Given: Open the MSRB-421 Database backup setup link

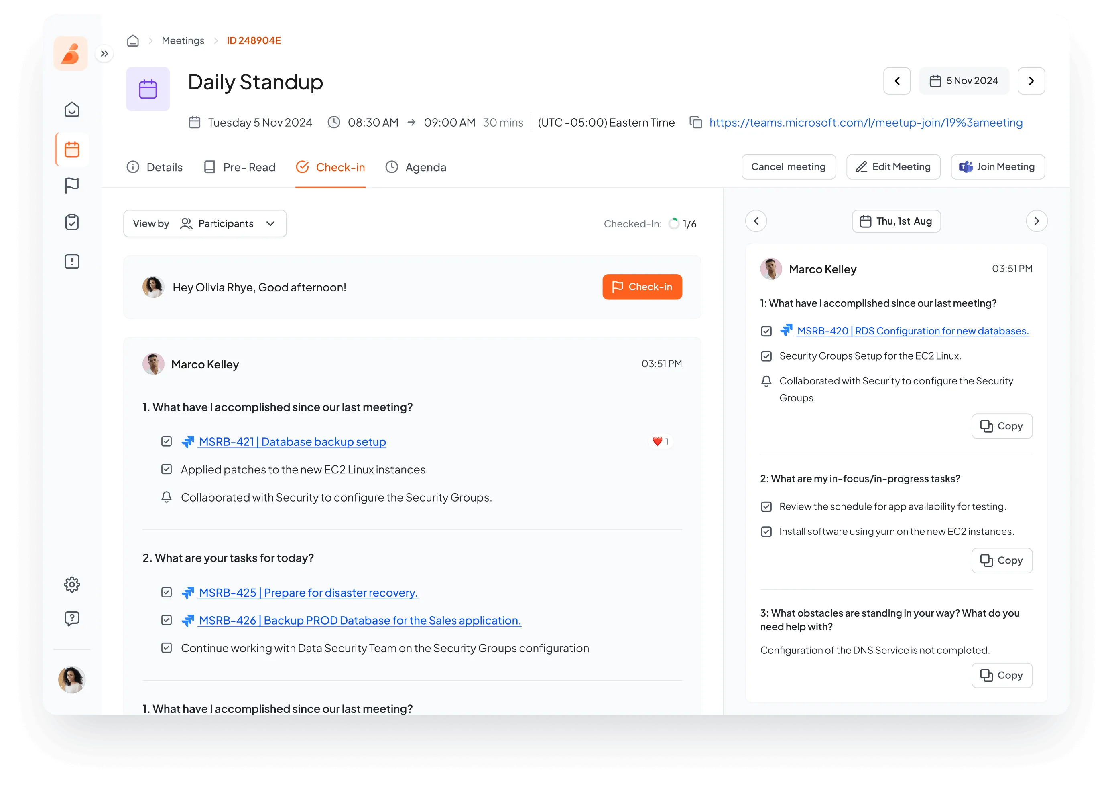Looking at the screenshot, I should [293, 442].
